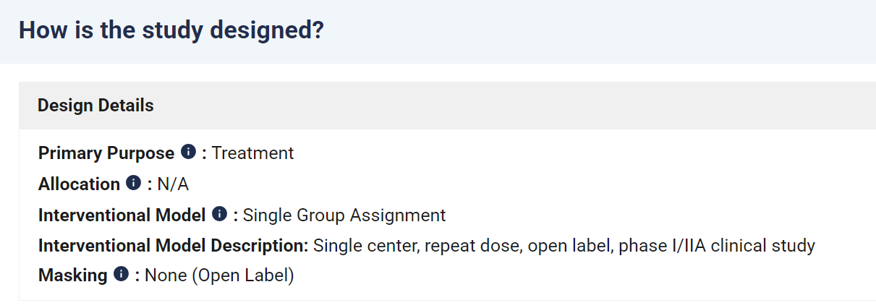Click "open label" in the model description
Viewport: 876px width, 308px height.
[x=568, y=246]
